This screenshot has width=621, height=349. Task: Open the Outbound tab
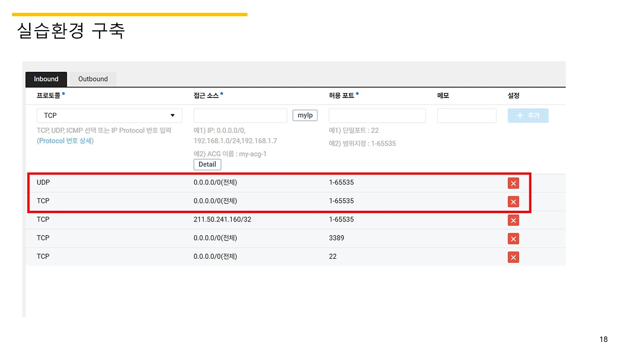93,79
